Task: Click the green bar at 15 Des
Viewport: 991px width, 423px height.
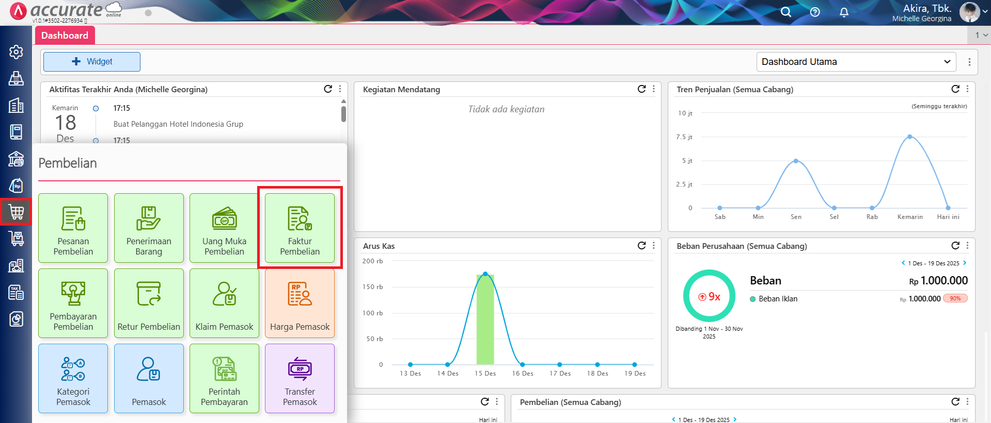Action: pyautogui.click(x=485, y=319)
